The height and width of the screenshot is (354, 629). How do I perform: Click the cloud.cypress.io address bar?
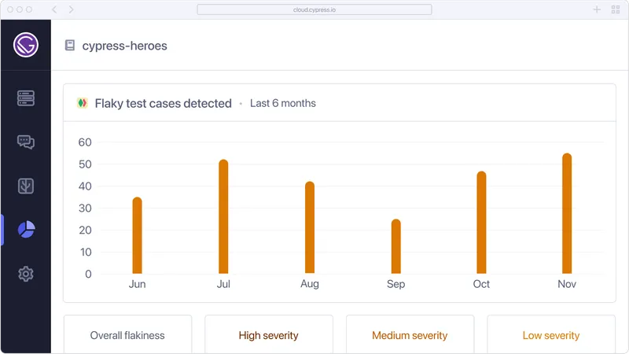point(314,9)
